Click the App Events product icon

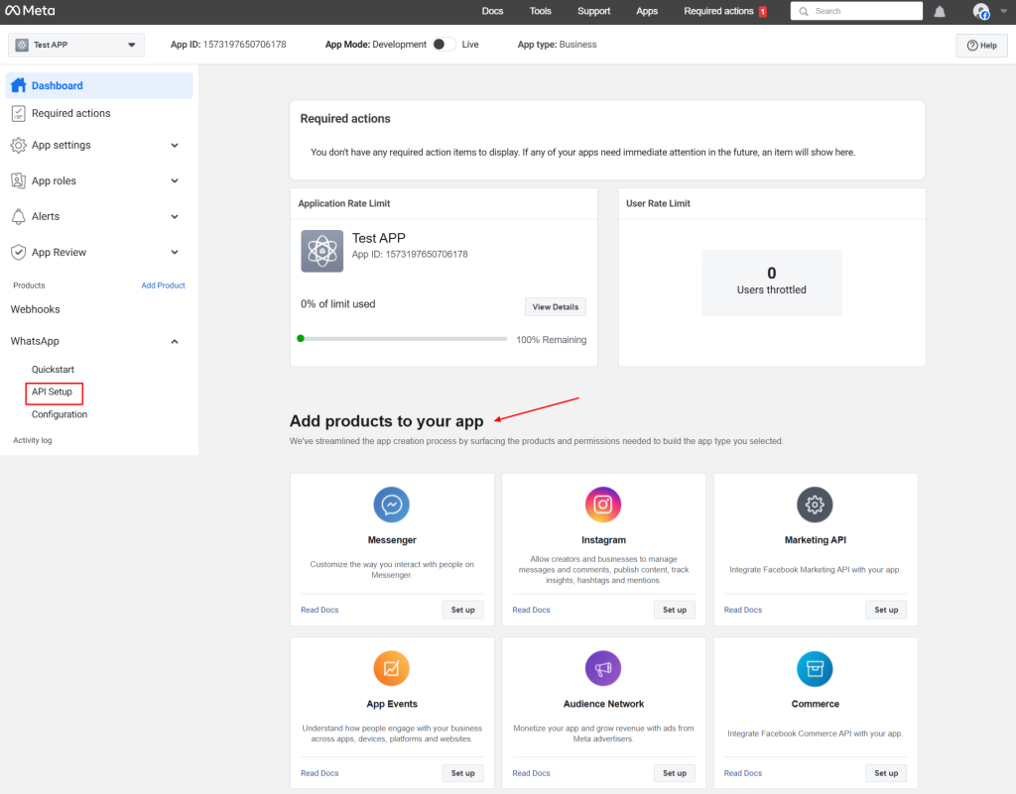pyautogui.click(x=391, y=668)
